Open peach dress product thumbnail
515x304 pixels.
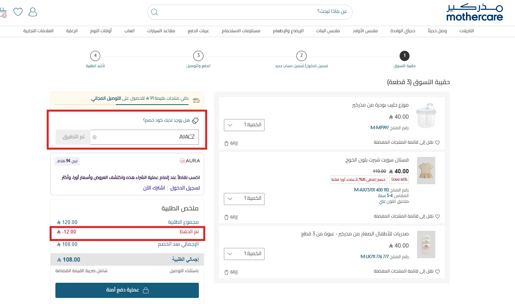(426, 171)
